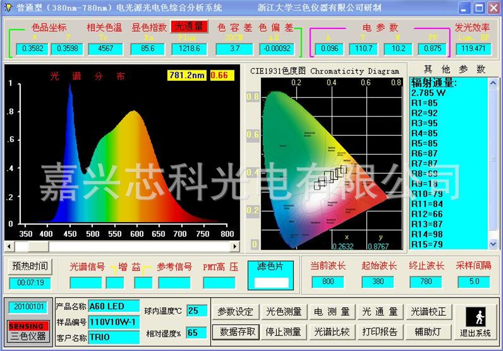This screenshot has width=503, height=351.
Task: Click the yellow 781.2nm wavelength box
Action: [x=187, y=74]
